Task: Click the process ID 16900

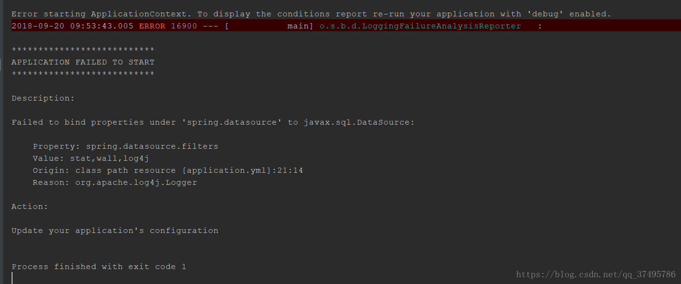Action: coord(184,26)
